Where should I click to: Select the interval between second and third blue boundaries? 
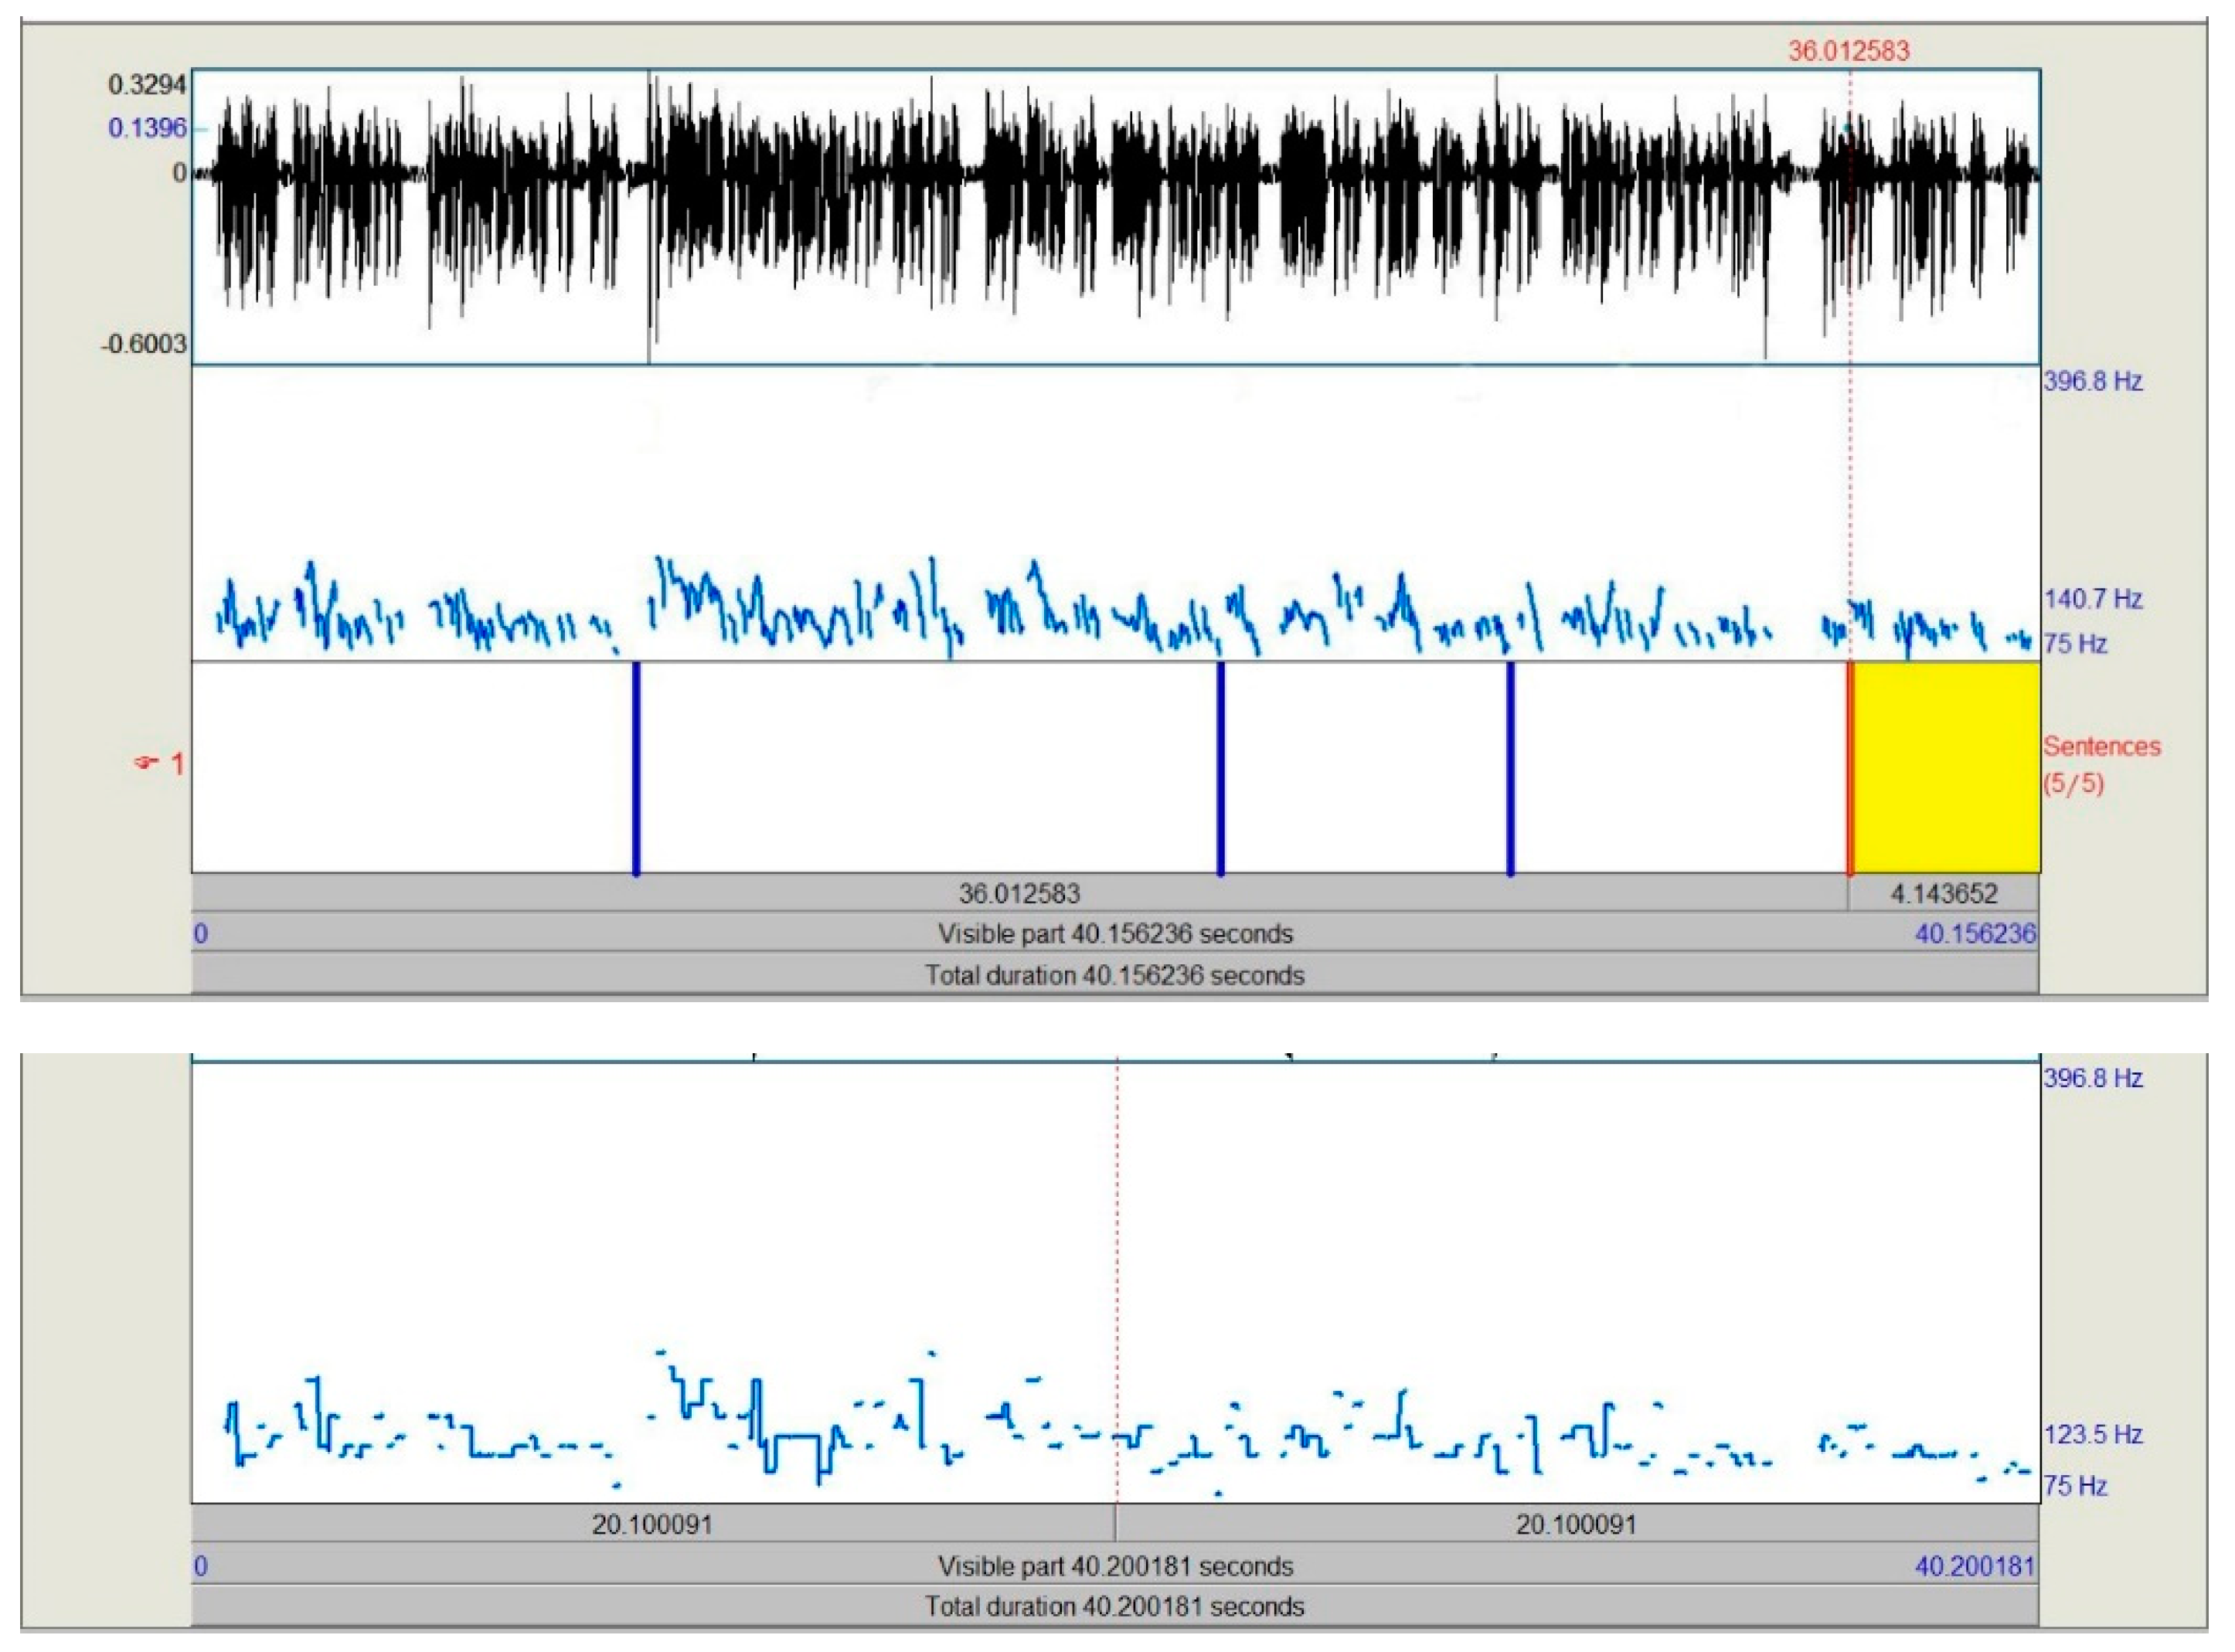[x=1365, y=767]
